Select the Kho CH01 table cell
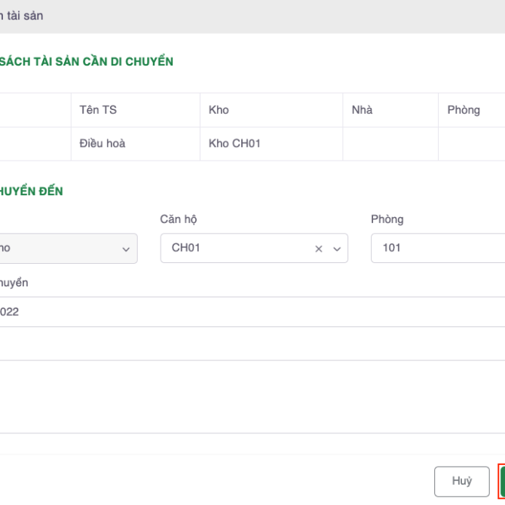Viewport: 505px width, 505px height. (234, 143)
